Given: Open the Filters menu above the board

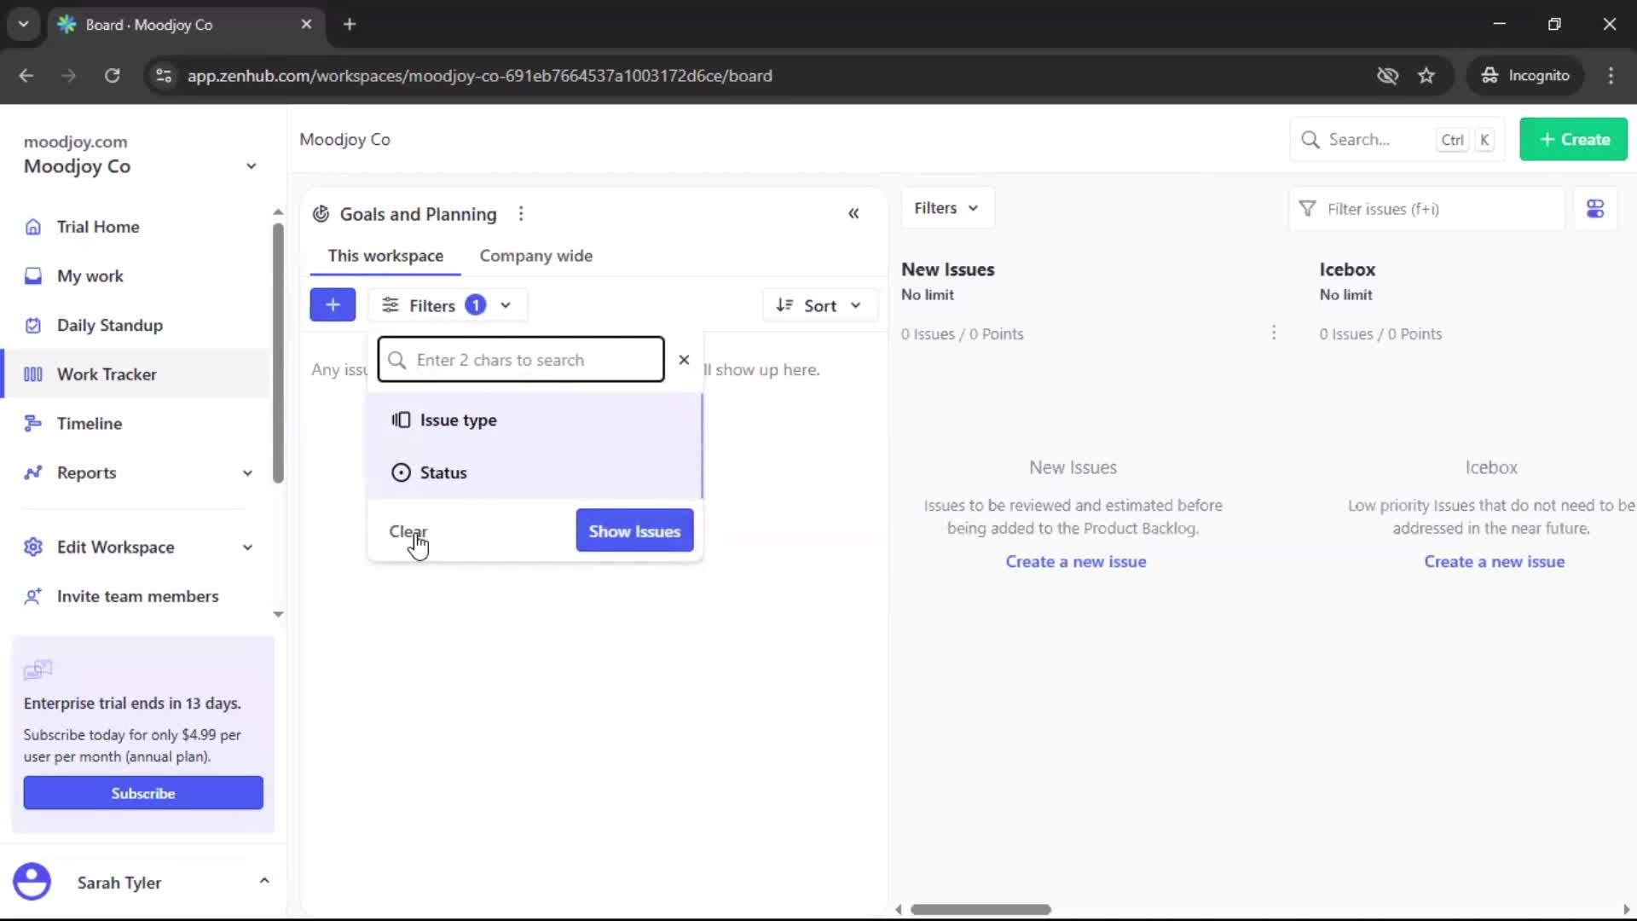Looking at the screenshot, I should click(x=946, y=207).
